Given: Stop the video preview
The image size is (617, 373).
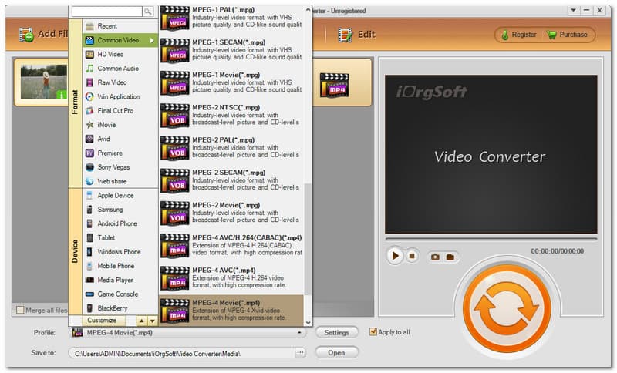Looking at the screenshot, I should coord(412,257).
